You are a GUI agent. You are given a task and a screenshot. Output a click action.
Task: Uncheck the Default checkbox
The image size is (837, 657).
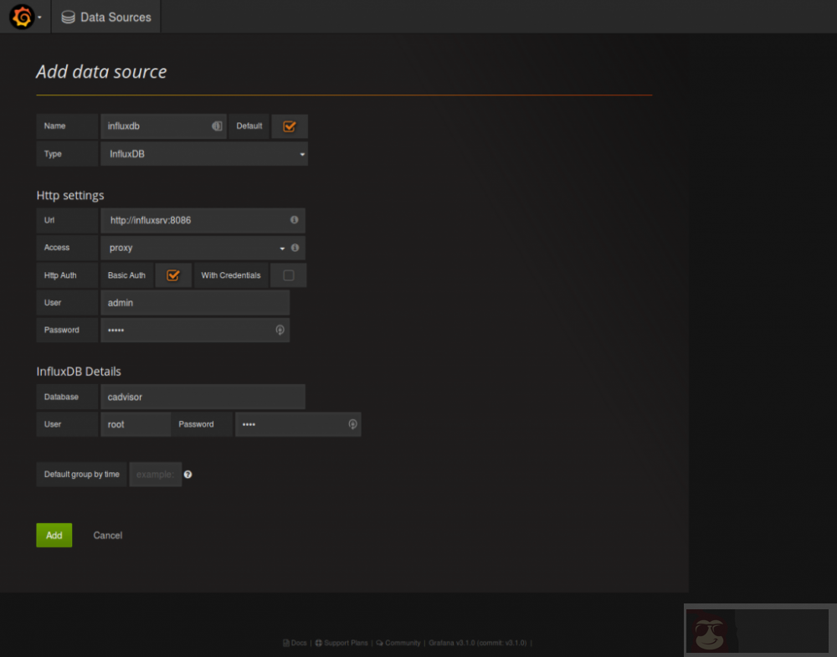pos(290,126)
